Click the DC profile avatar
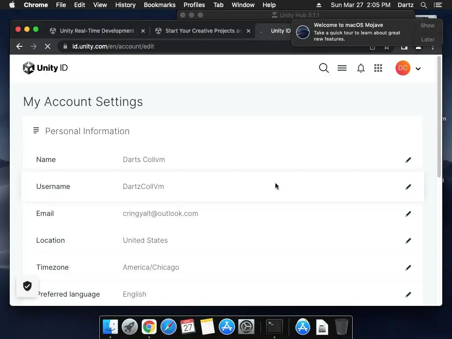Screen dimensions: 452x339 point(403,68)
